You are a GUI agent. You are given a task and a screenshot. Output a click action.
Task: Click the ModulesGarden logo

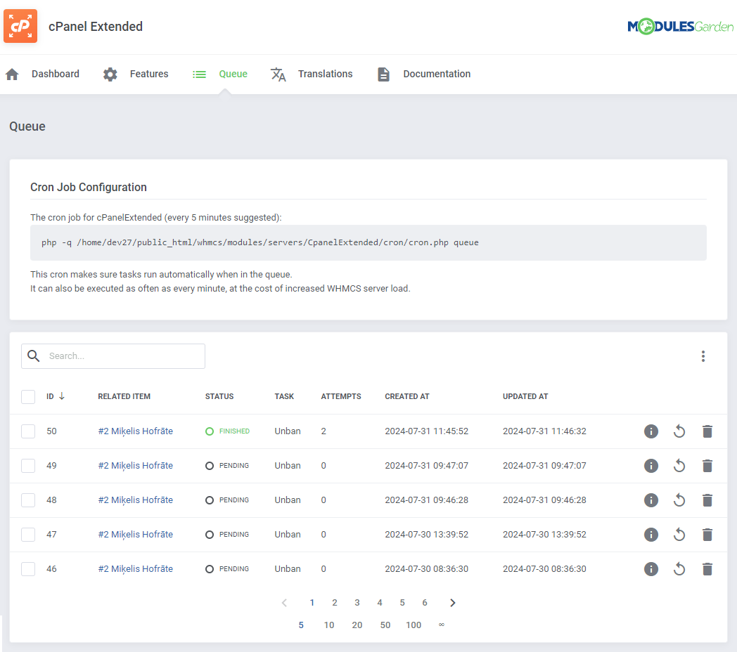tap(680, 26)
